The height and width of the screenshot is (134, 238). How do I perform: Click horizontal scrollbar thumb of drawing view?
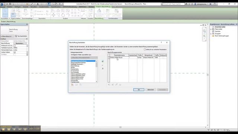(120, 127)
